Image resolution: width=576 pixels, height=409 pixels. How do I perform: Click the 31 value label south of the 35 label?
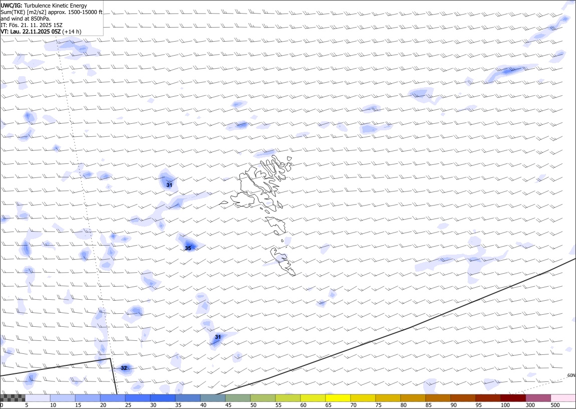pos(218,337)
